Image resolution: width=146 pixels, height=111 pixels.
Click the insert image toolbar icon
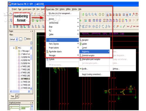(x=121, y=26)
